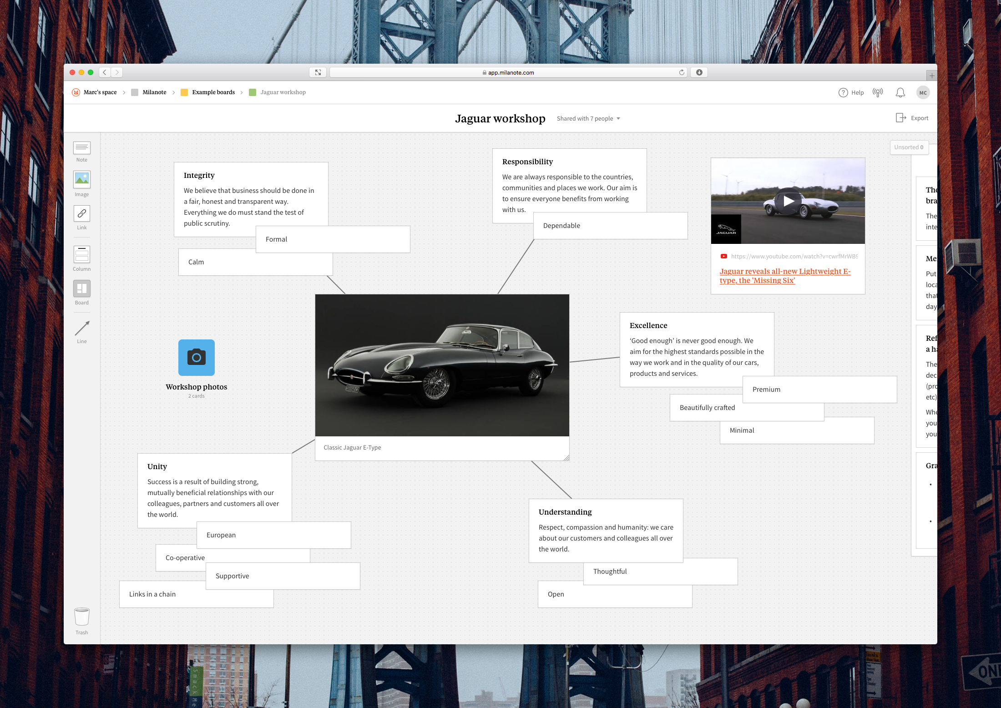1001x708 pixels.
Task: Open the live broadcast icon near Help
Action: click(878, 93)
